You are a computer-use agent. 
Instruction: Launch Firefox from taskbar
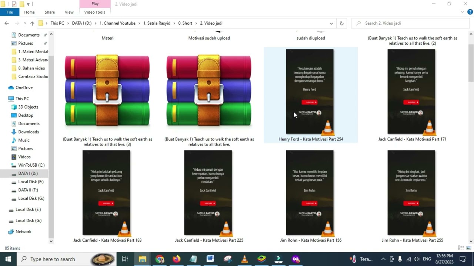177,259
